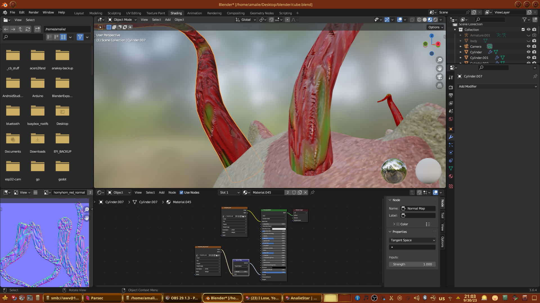
Task: Exclude Collection using its checkbox
Action: point(523,30)
